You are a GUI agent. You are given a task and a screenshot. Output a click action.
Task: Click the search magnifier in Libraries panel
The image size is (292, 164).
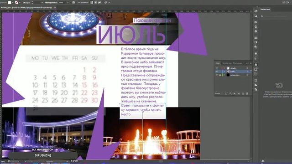coord(262,16)
